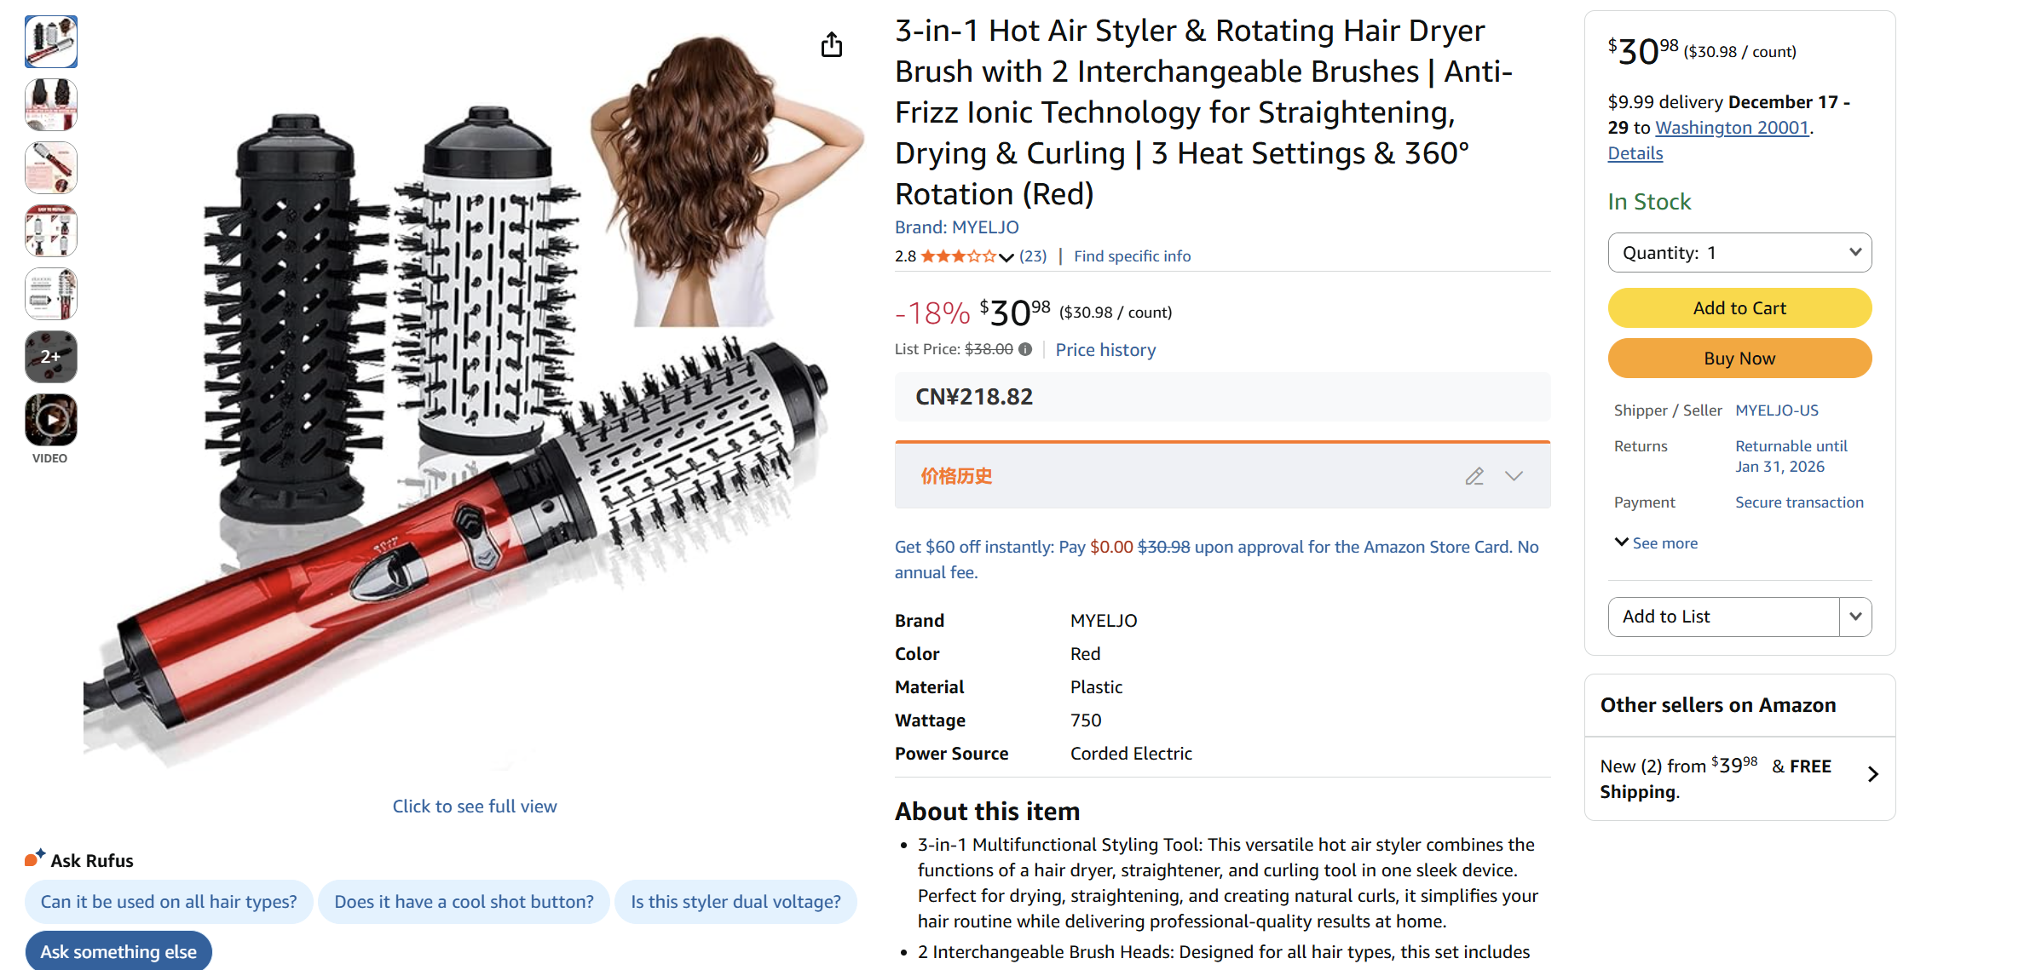The width and height of the screenshot is (2036, 970).
Task: Play the product VIDEO thumbnail
Action: coord(50,419)
